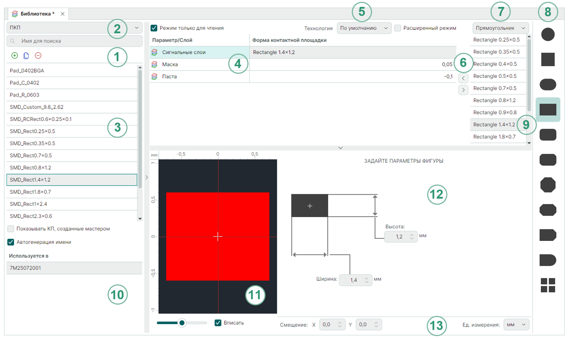Choose the octagon pad shape
Image resolution: width=568 pixels, height=339 pixels.
tap(548, 185)
